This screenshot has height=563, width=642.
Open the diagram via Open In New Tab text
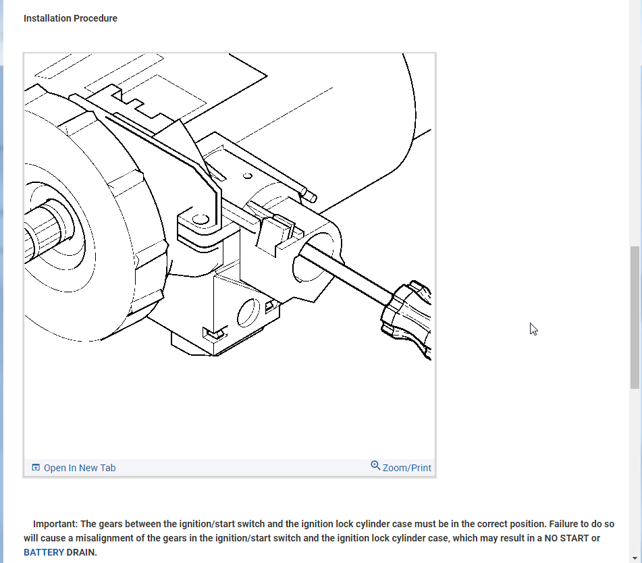pos(80,468)
